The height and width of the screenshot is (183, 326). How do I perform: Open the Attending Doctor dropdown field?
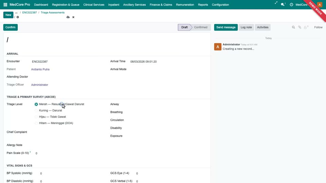(67, 77)
